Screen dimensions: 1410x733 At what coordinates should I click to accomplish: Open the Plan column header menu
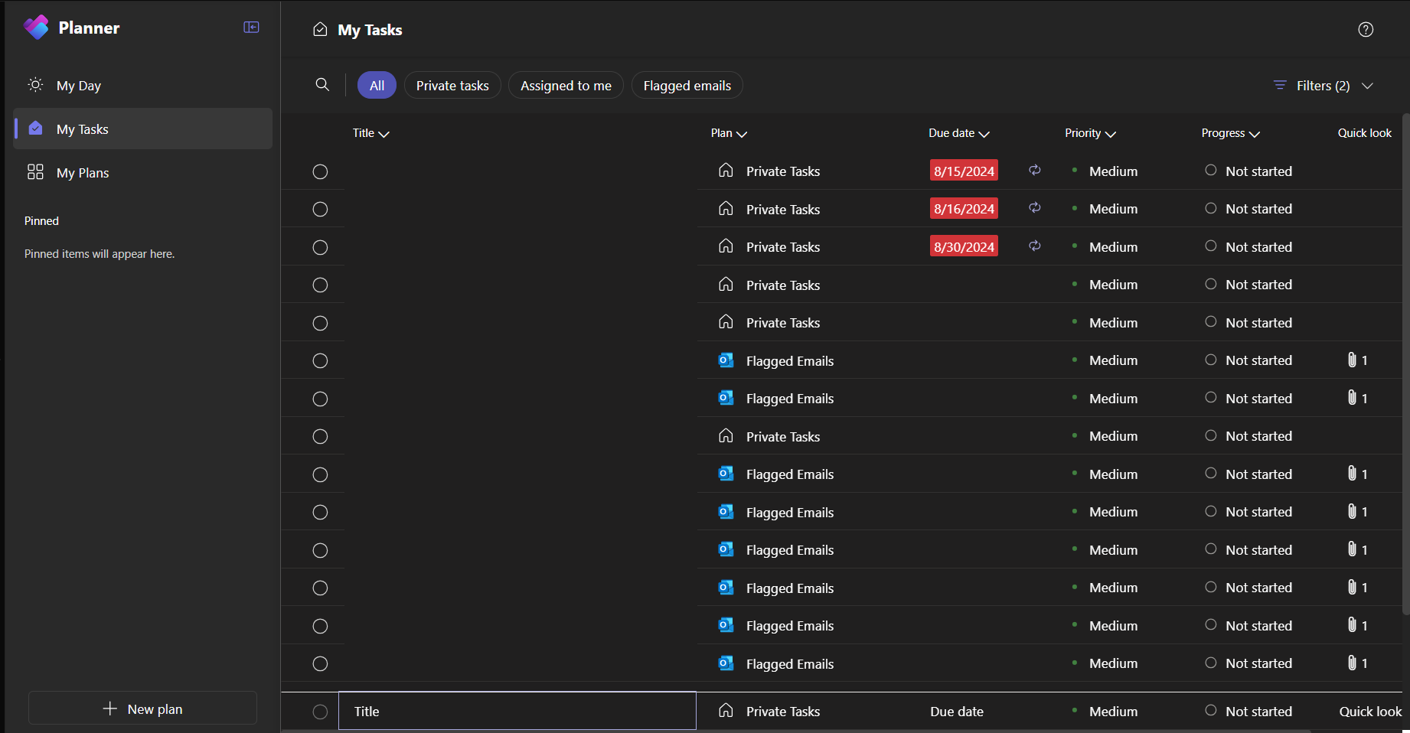click(729, 133)
